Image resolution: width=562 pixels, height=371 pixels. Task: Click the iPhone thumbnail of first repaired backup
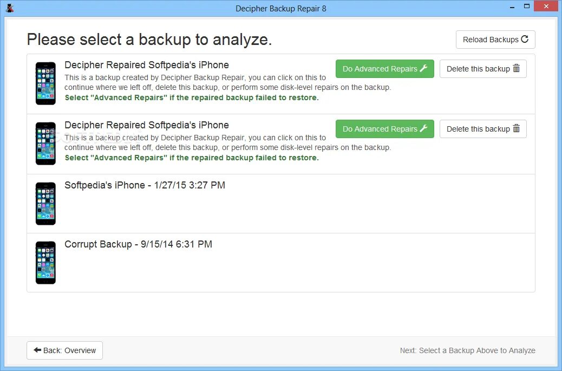click(x=45, y=83)
